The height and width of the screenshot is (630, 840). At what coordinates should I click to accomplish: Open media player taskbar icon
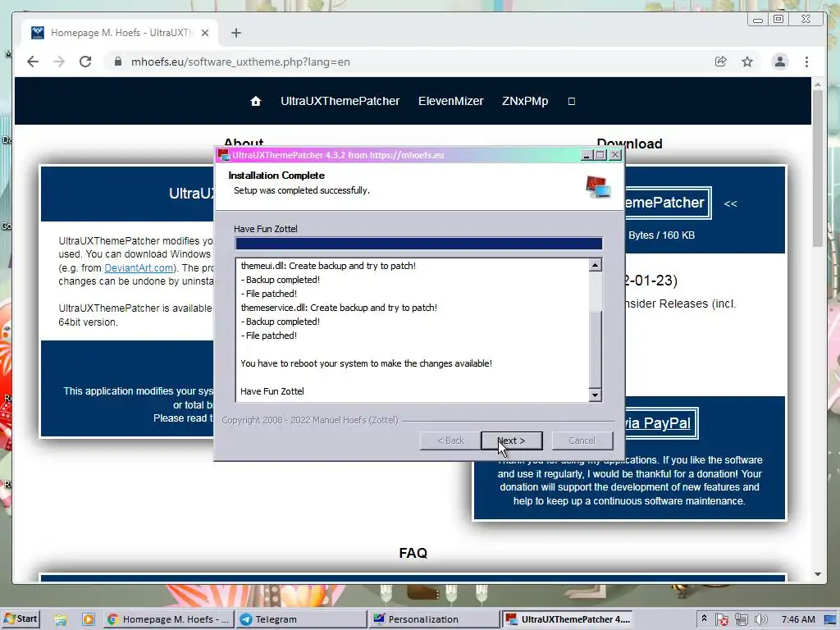click(x=89, y=619)
